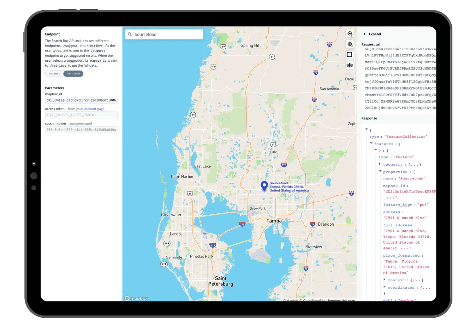Click the OpenStreetMap attribution link
Screen dimensions: 476x330
[x=314, y=300]
